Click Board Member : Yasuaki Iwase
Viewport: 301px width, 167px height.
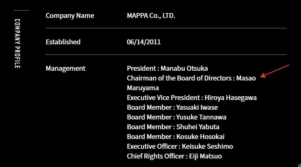point(172,107)
